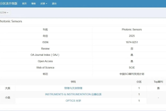166x111 pixels.
Task: Click the ISSN label cell
Action: pos(45,42)
